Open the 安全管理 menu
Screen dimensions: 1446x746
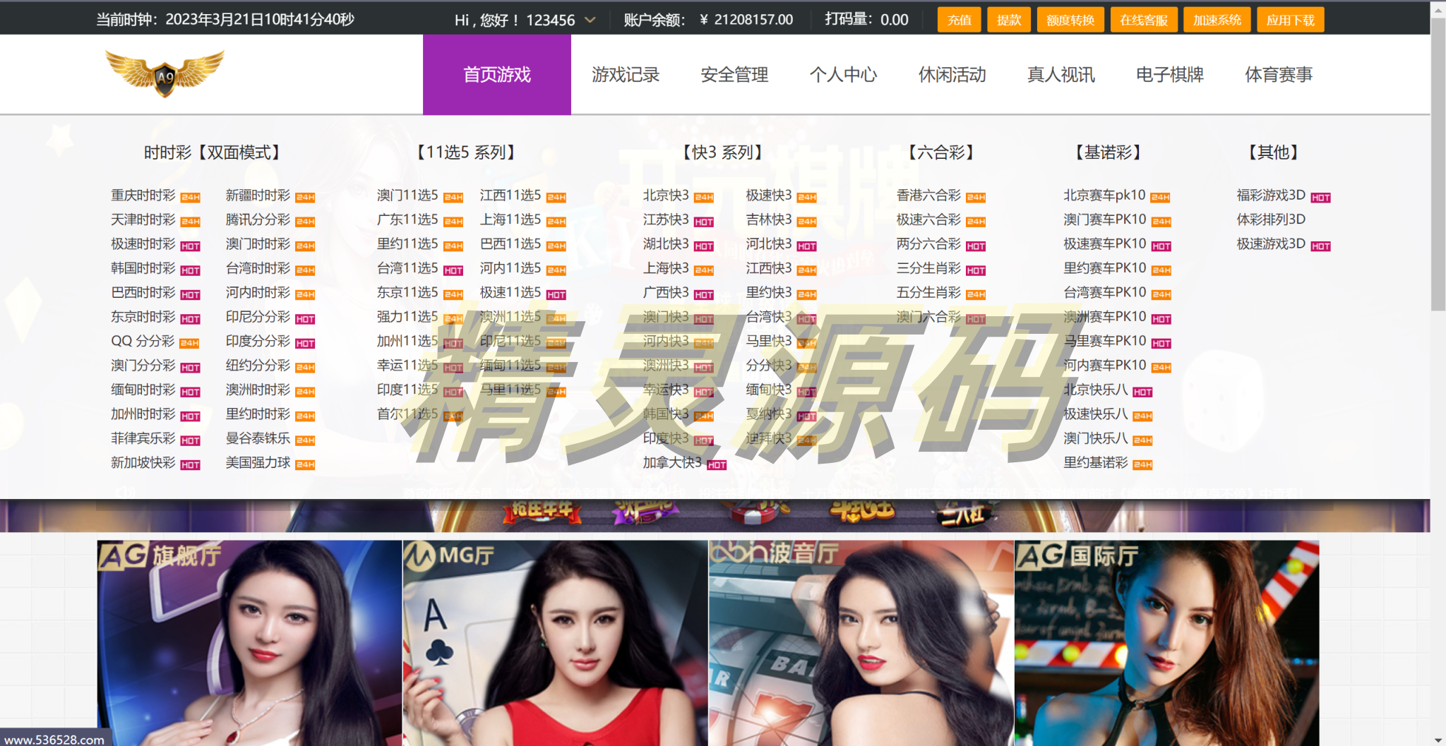(734, 74)
